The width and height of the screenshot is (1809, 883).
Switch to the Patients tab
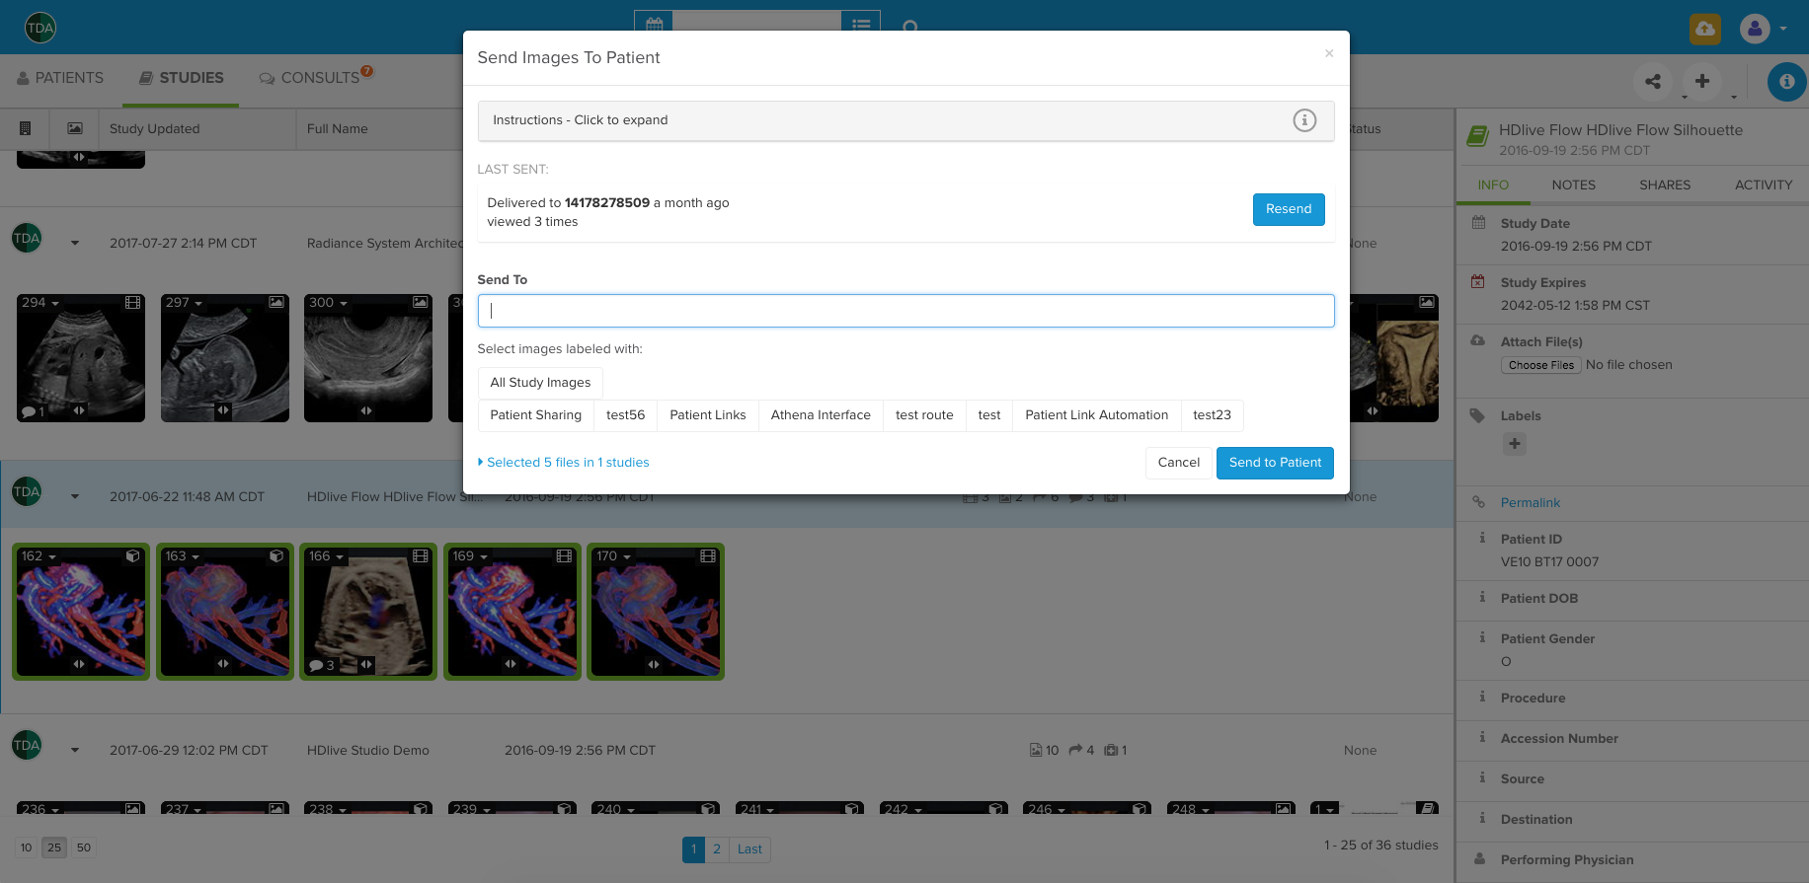point(60,78)
